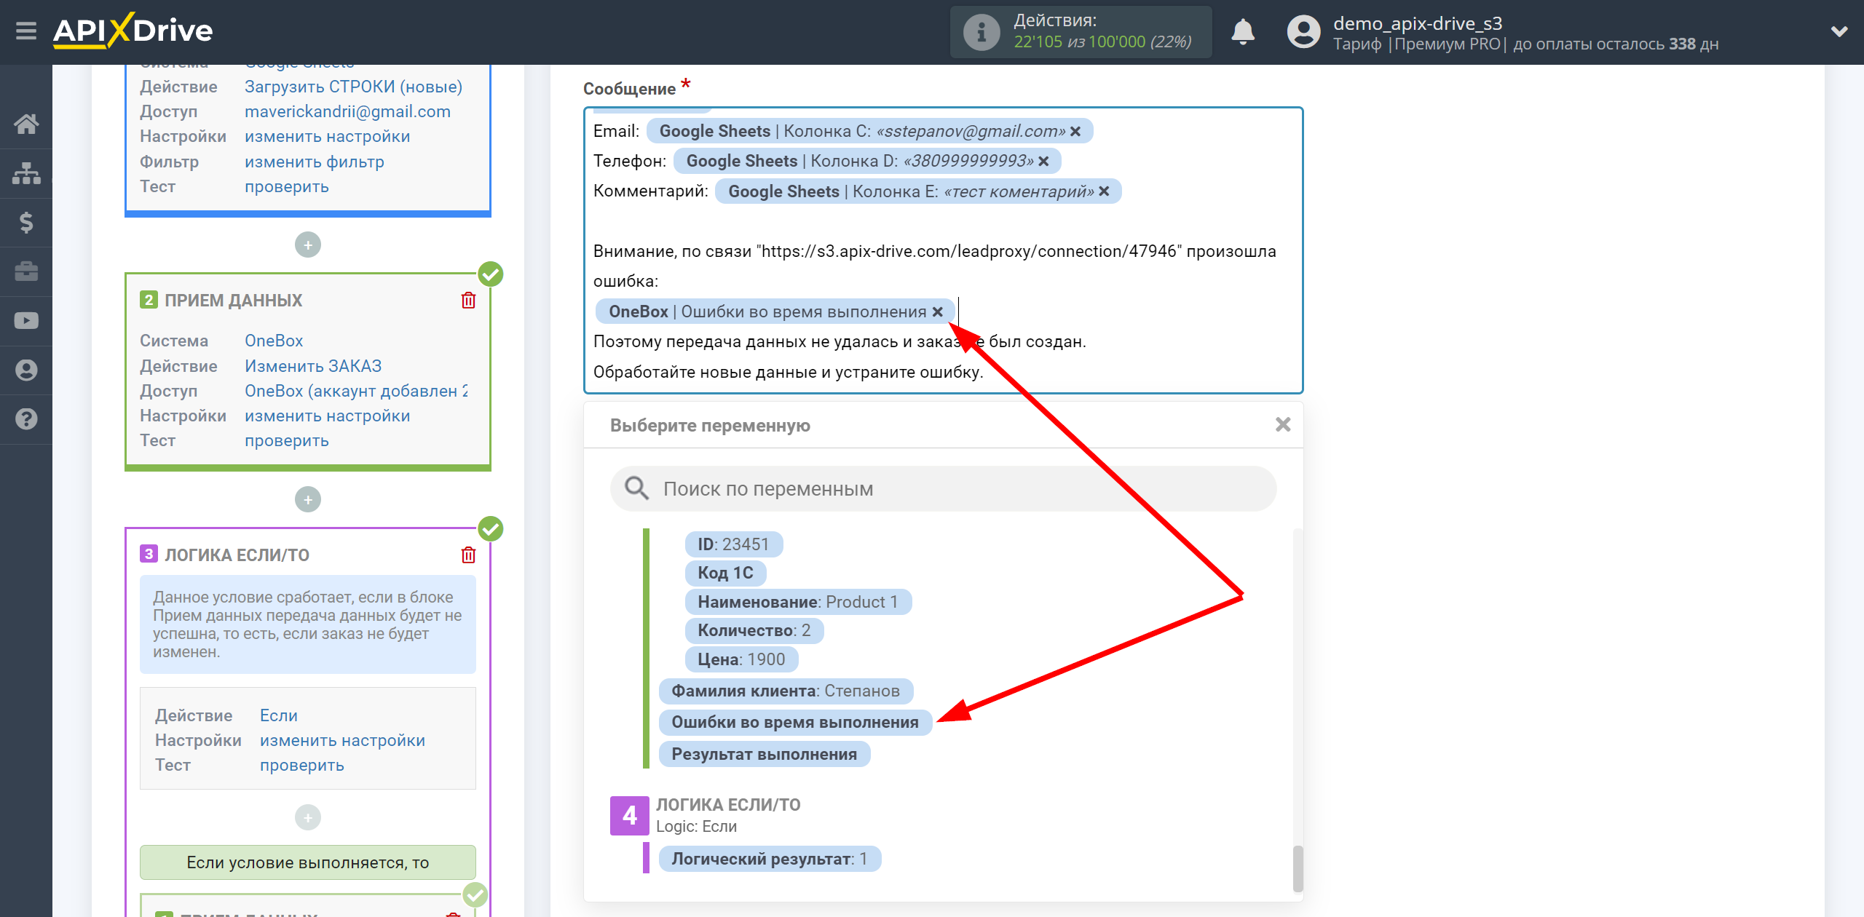The height and width of the screenshot is (917, 1864).
Task: Run проверить test on the ПРИЕМ ДАННЫХ block
Action: click(286, 440)
